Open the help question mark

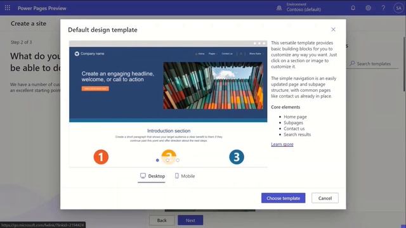click(383, 8)
